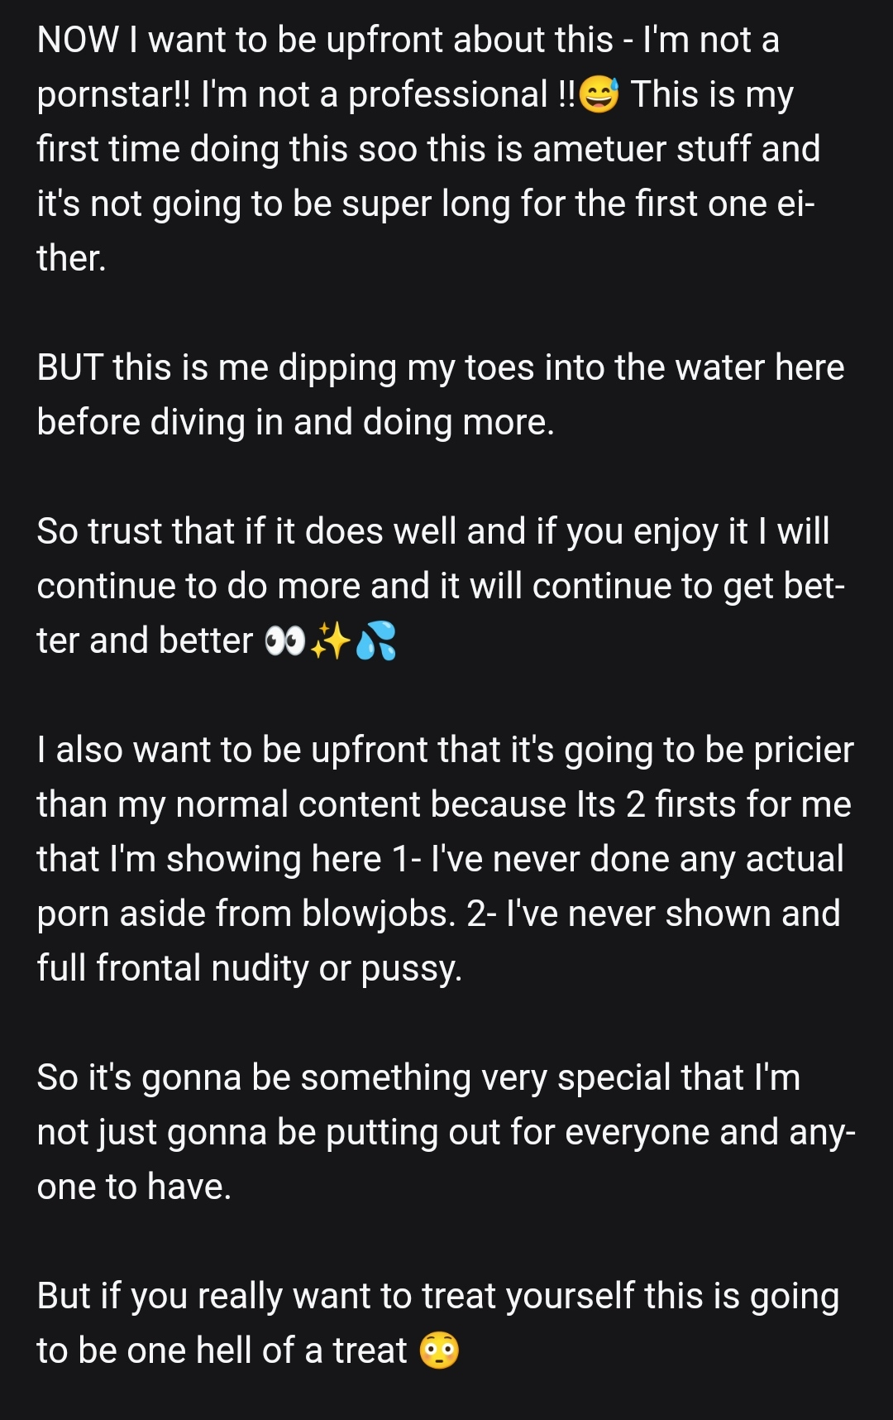Click the grinning sweat-smile emoji
The width and height of the screenshot is (893, 1420).
(599, 94)
